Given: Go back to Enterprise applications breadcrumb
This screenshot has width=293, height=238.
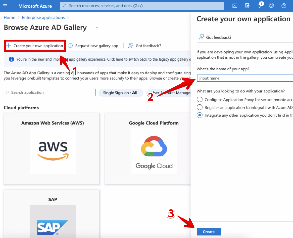Looking at the screenshot, I should [x=43, y=17].
